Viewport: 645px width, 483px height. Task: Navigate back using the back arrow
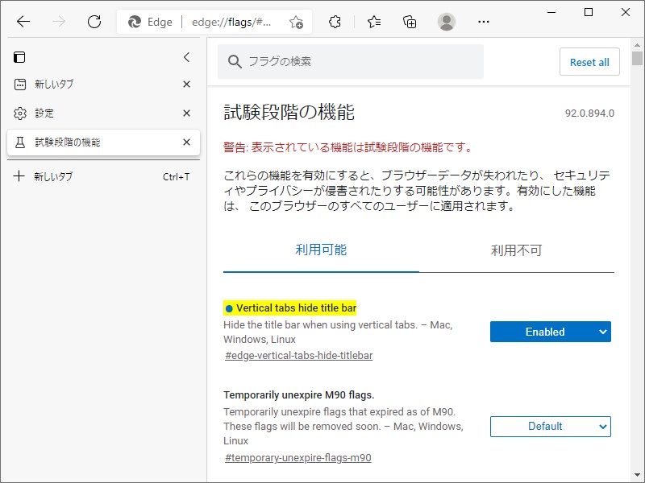[23, 23]
